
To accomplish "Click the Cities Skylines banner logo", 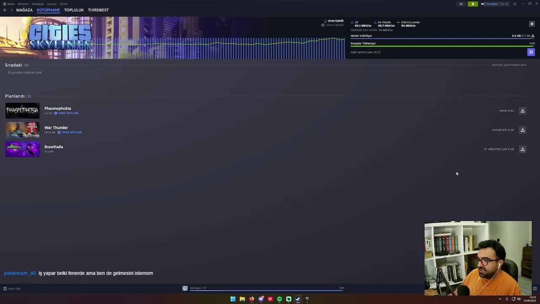I will pos(60,37).
